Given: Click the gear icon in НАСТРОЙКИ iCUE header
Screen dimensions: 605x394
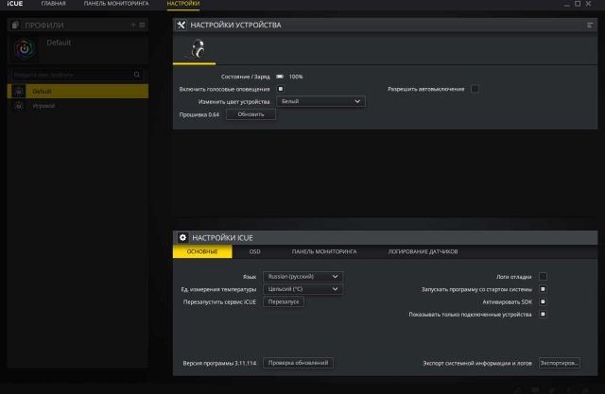Looking at the screenshot, I should tap(182, 237).
